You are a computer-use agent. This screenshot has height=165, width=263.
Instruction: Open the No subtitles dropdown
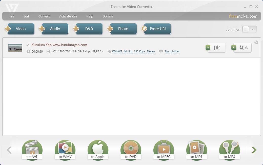(x=172, y=51)
